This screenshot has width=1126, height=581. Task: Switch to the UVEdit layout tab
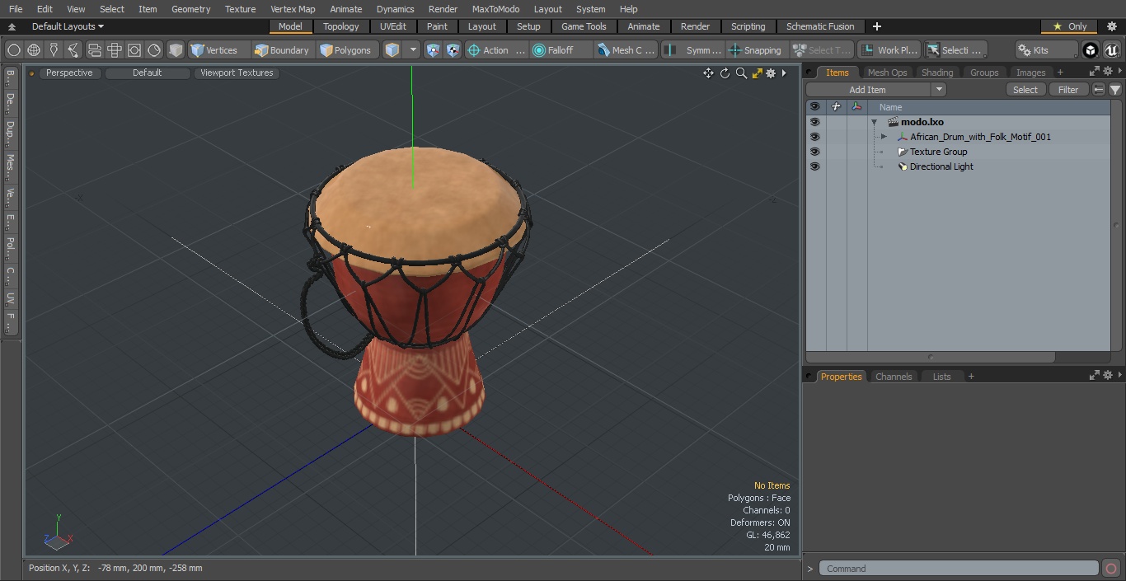coord(393,26)
